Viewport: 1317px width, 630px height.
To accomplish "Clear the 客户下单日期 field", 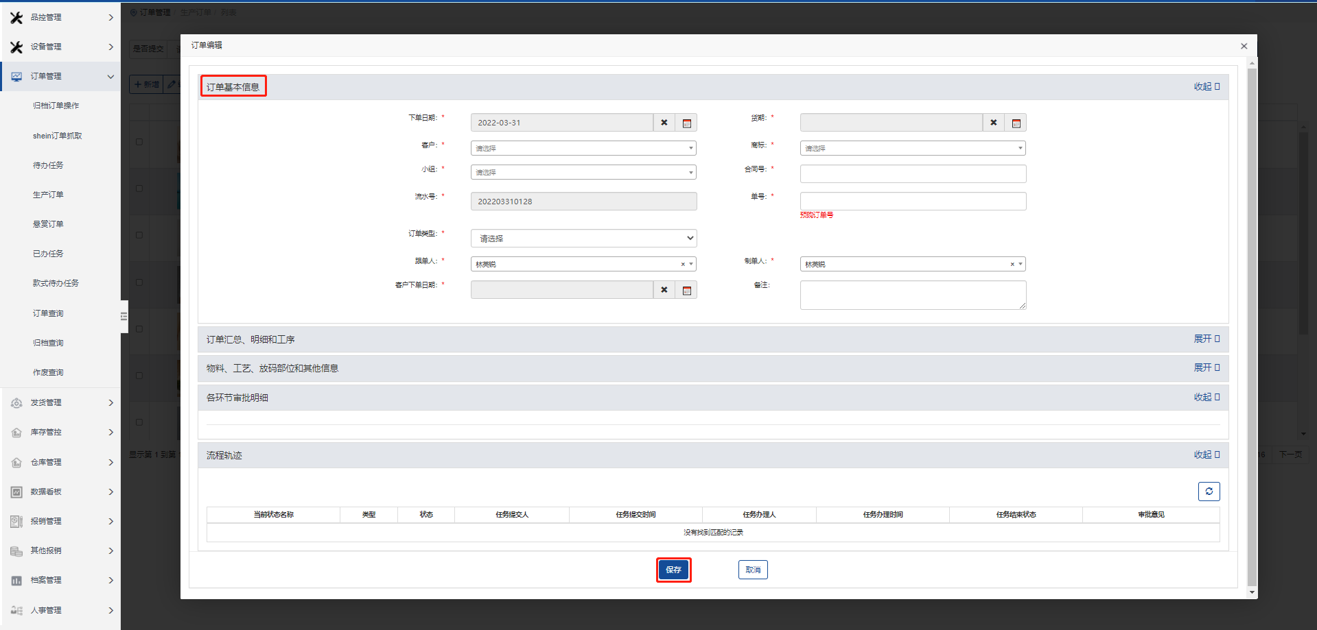I will [664, 290].
